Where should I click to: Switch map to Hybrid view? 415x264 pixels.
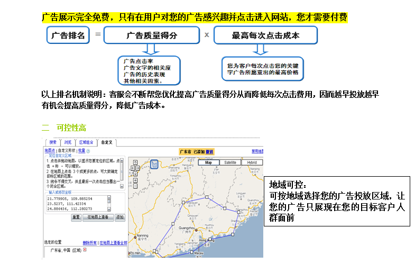(x=252, y=162)
